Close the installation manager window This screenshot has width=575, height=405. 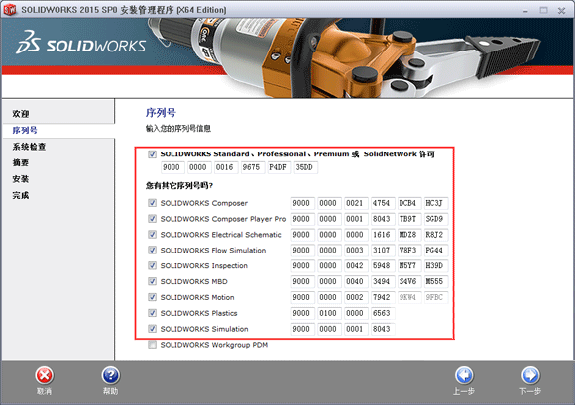pos(561,11)
